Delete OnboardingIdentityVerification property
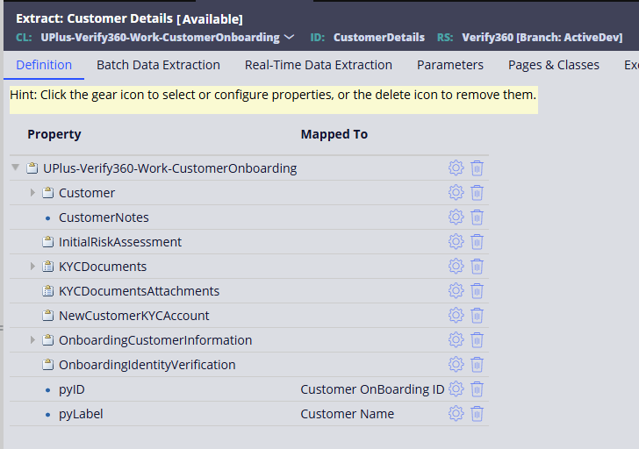This screenshot has width=639, height=449. 477,365
